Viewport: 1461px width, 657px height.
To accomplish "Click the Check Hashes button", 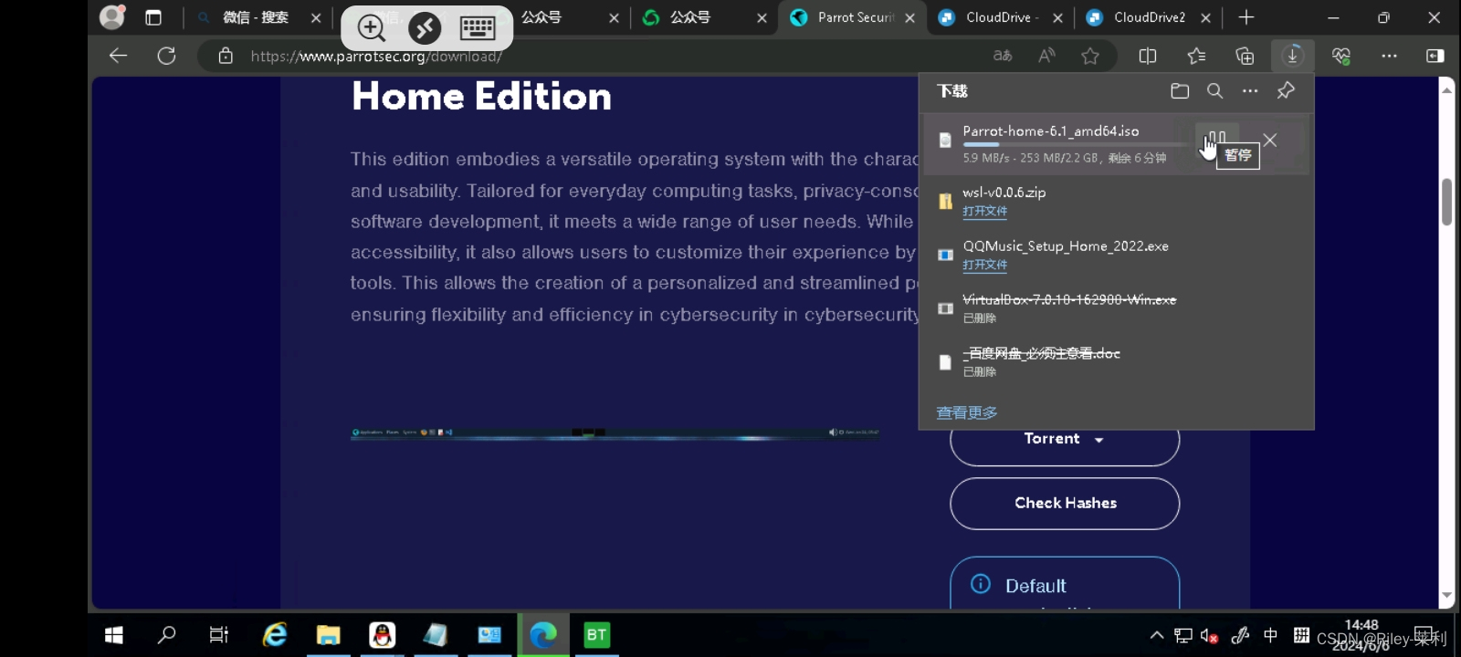I will [x=1065, y=503].
